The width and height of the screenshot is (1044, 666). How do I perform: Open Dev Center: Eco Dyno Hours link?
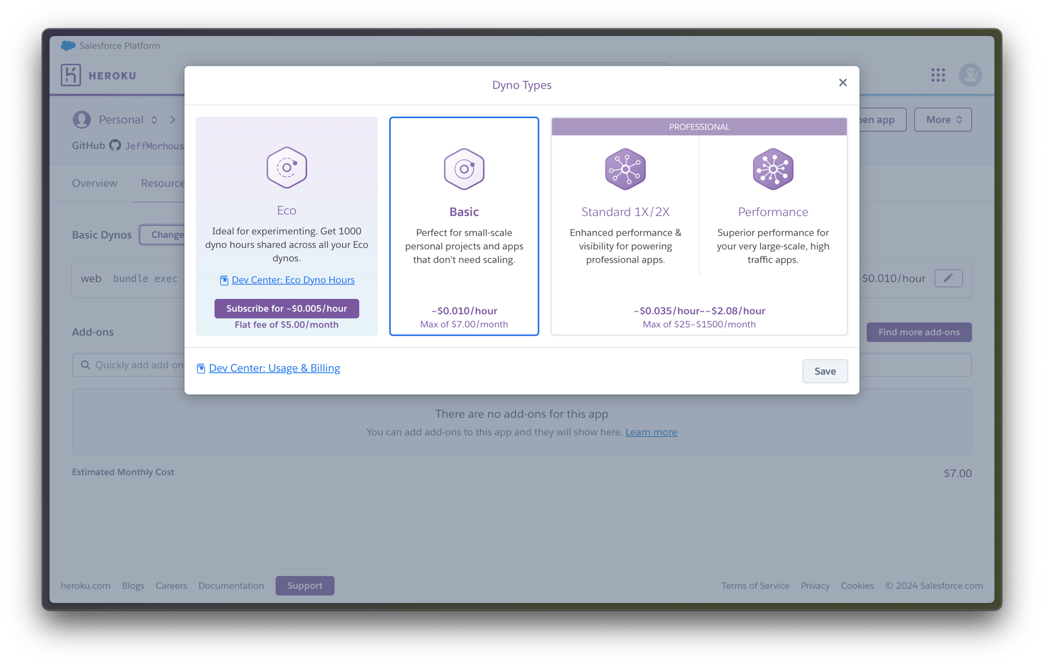pos(293,280)
